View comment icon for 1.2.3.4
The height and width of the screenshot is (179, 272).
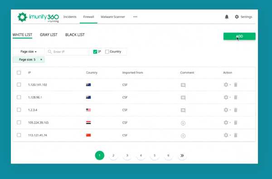[183, 110]
